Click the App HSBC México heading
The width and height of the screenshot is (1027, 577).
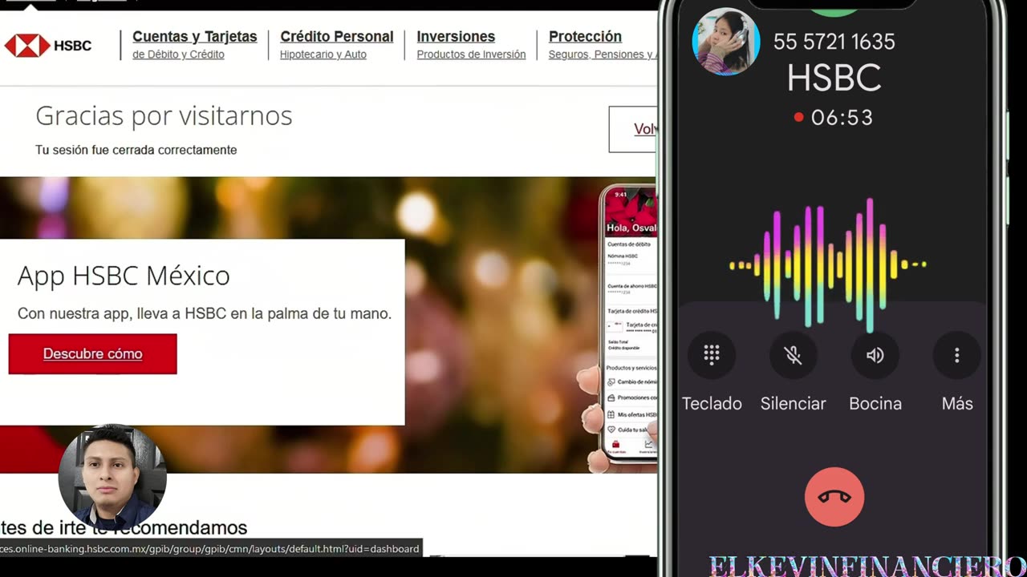click(x=124, y=276)
